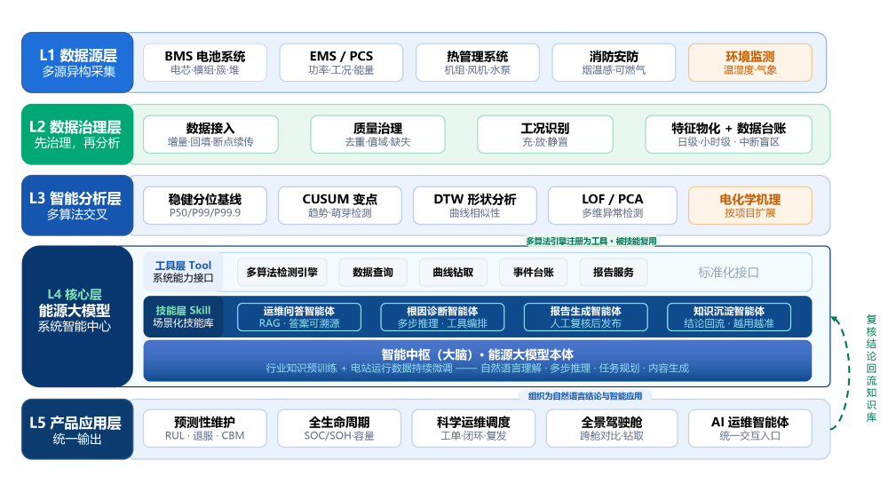Click the L4 核心层 能源大模型 label
Viewport: 888px width, 500px height.
(77, 316)
